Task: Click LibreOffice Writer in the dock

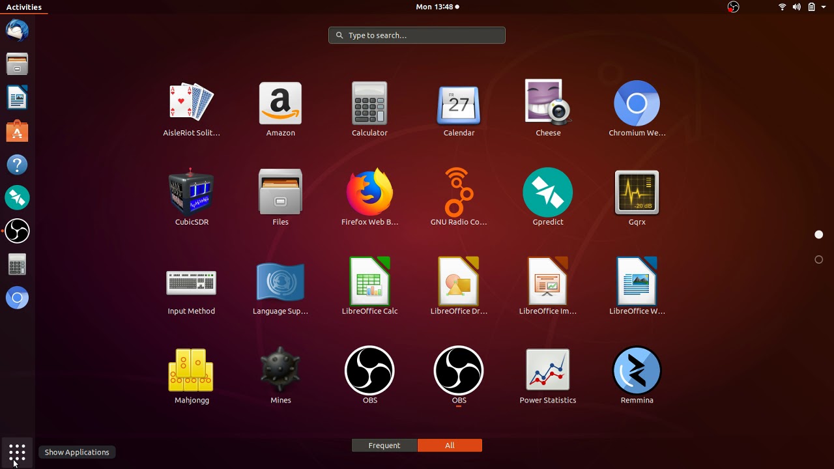Action: [18, 98]
